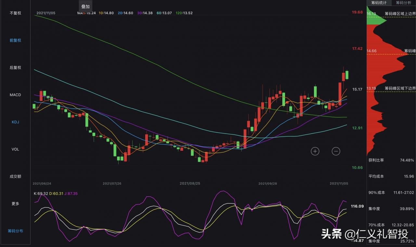The width and height of the screenshot is (416, 247).
Task: Click price axis value 10.66
Action: [357, 167]
